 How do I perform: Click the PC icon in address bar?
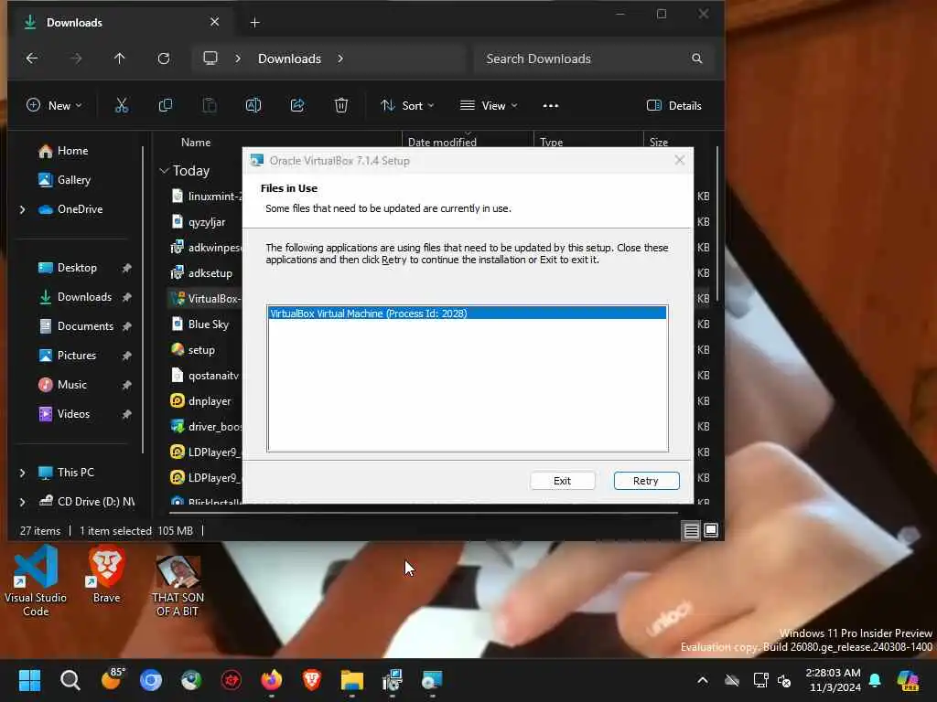click(210, 58)
